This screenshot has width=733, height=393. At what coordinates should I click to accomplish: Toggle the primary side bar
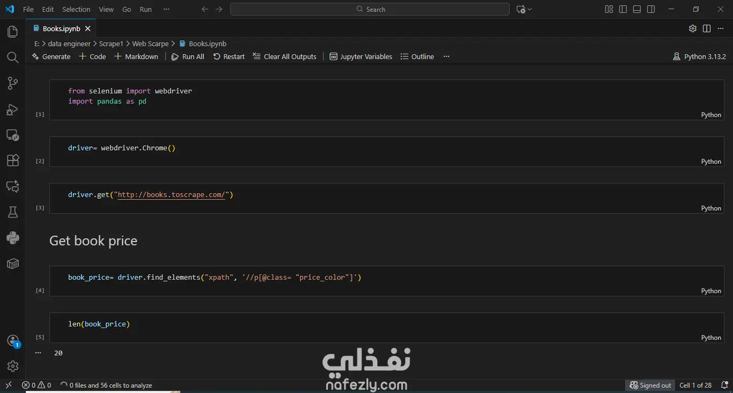pyautogui.click(x=623, y=9)
